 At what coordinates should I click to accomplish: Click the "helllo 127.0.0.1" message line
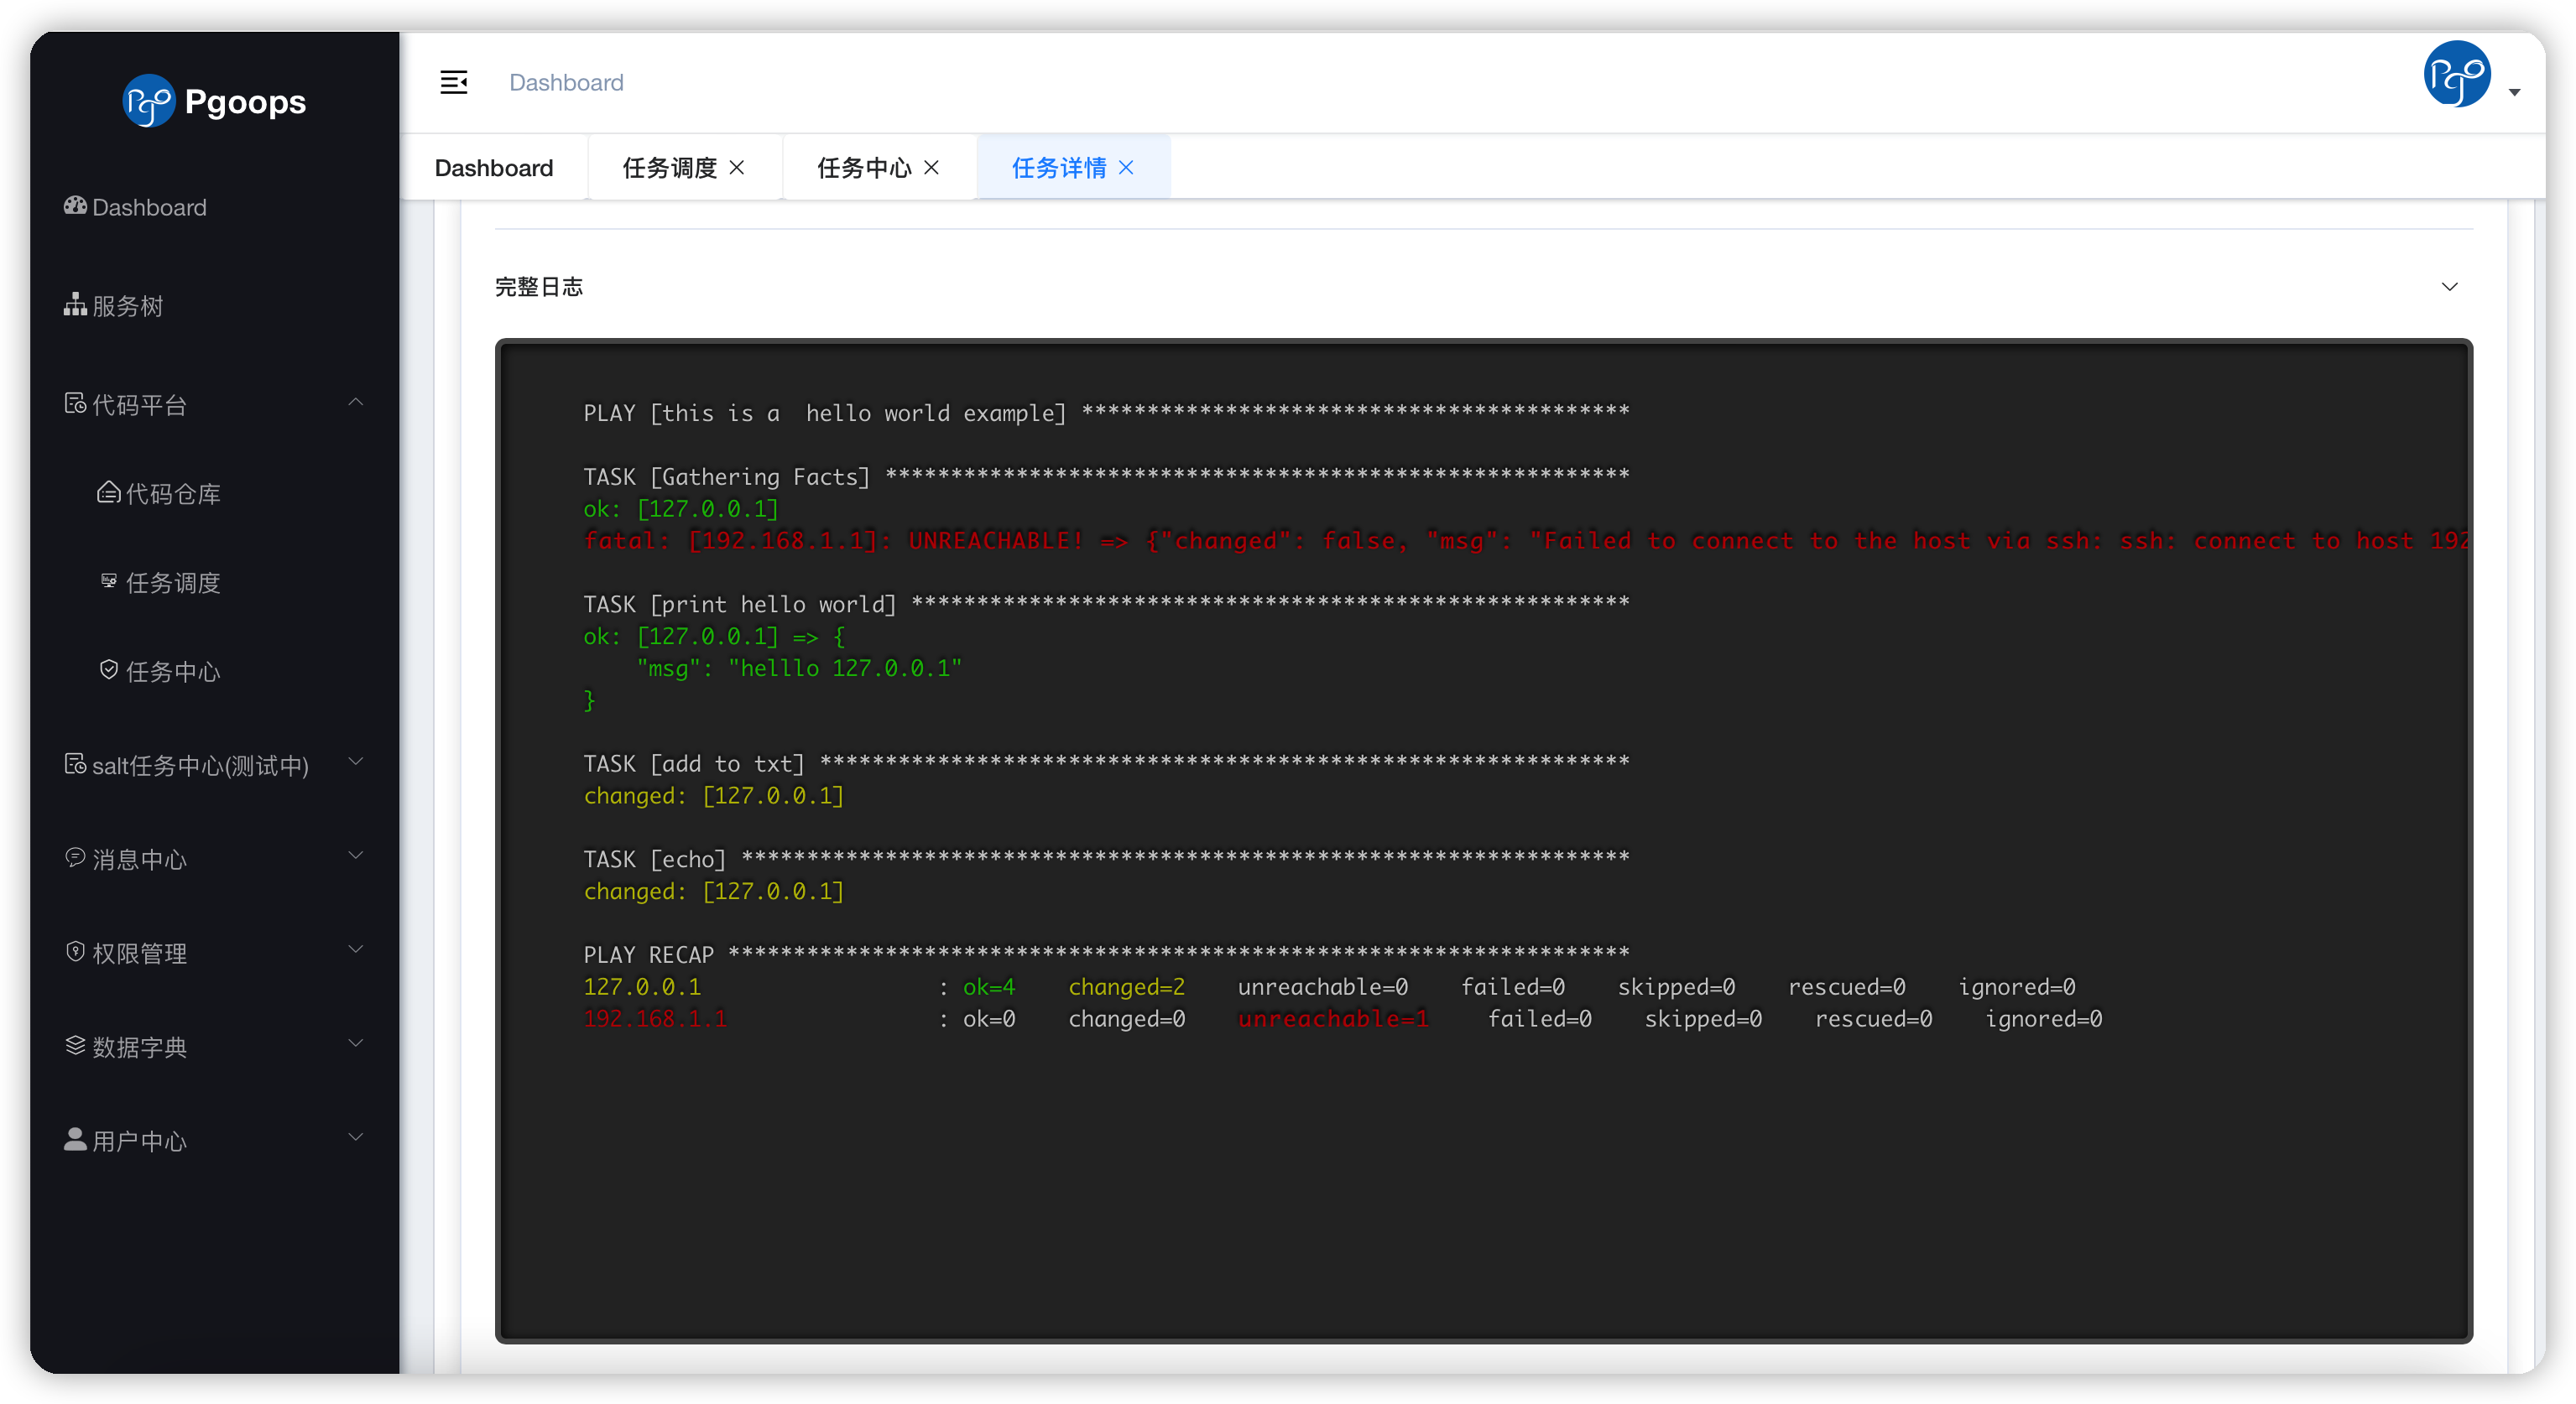coord(799,668)
